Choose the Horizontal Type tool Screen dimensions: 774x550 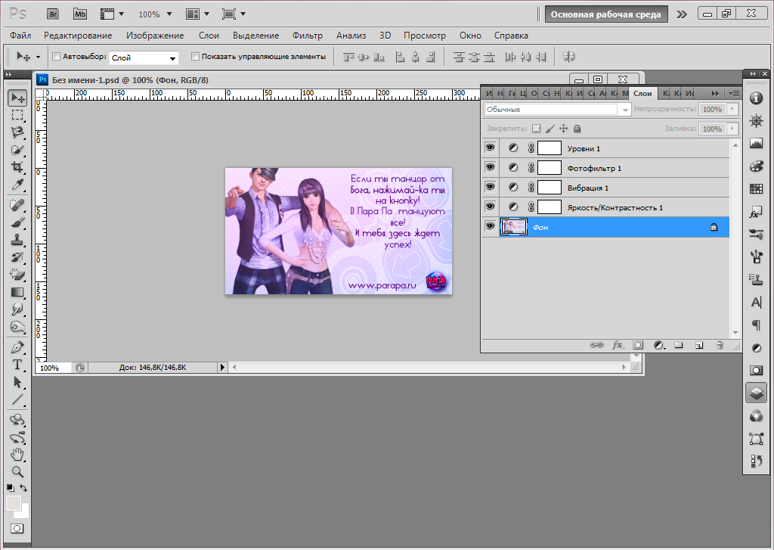(x=17, y=364)
